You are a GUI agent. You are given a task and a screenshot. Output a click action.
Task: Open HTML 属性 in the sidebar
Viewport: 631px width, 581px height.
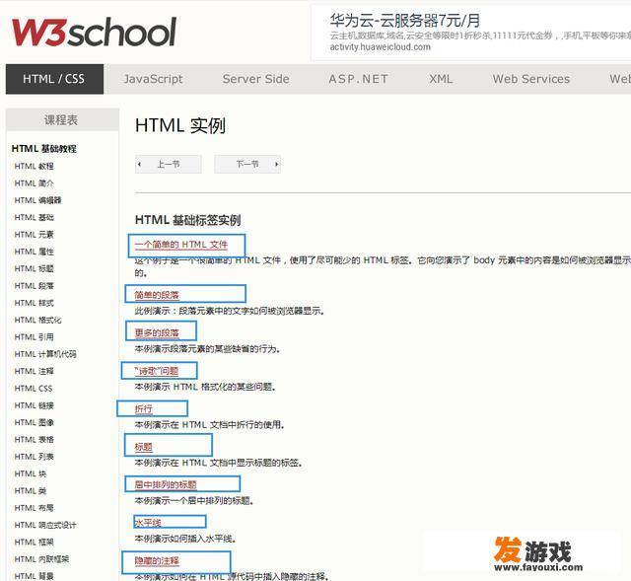[35, 252]
